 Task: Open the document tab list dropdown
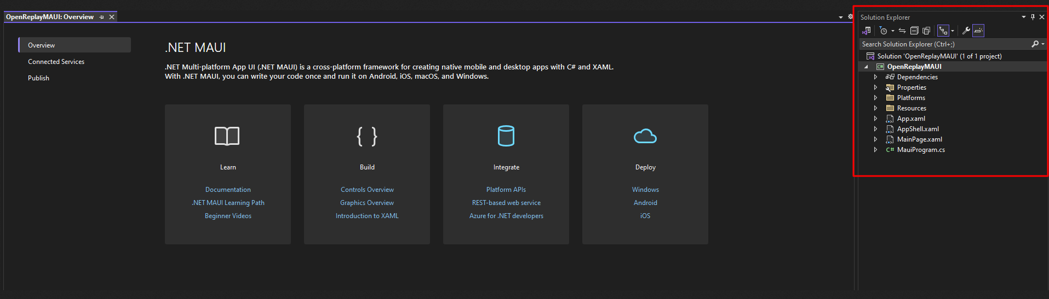click(841, 17)
